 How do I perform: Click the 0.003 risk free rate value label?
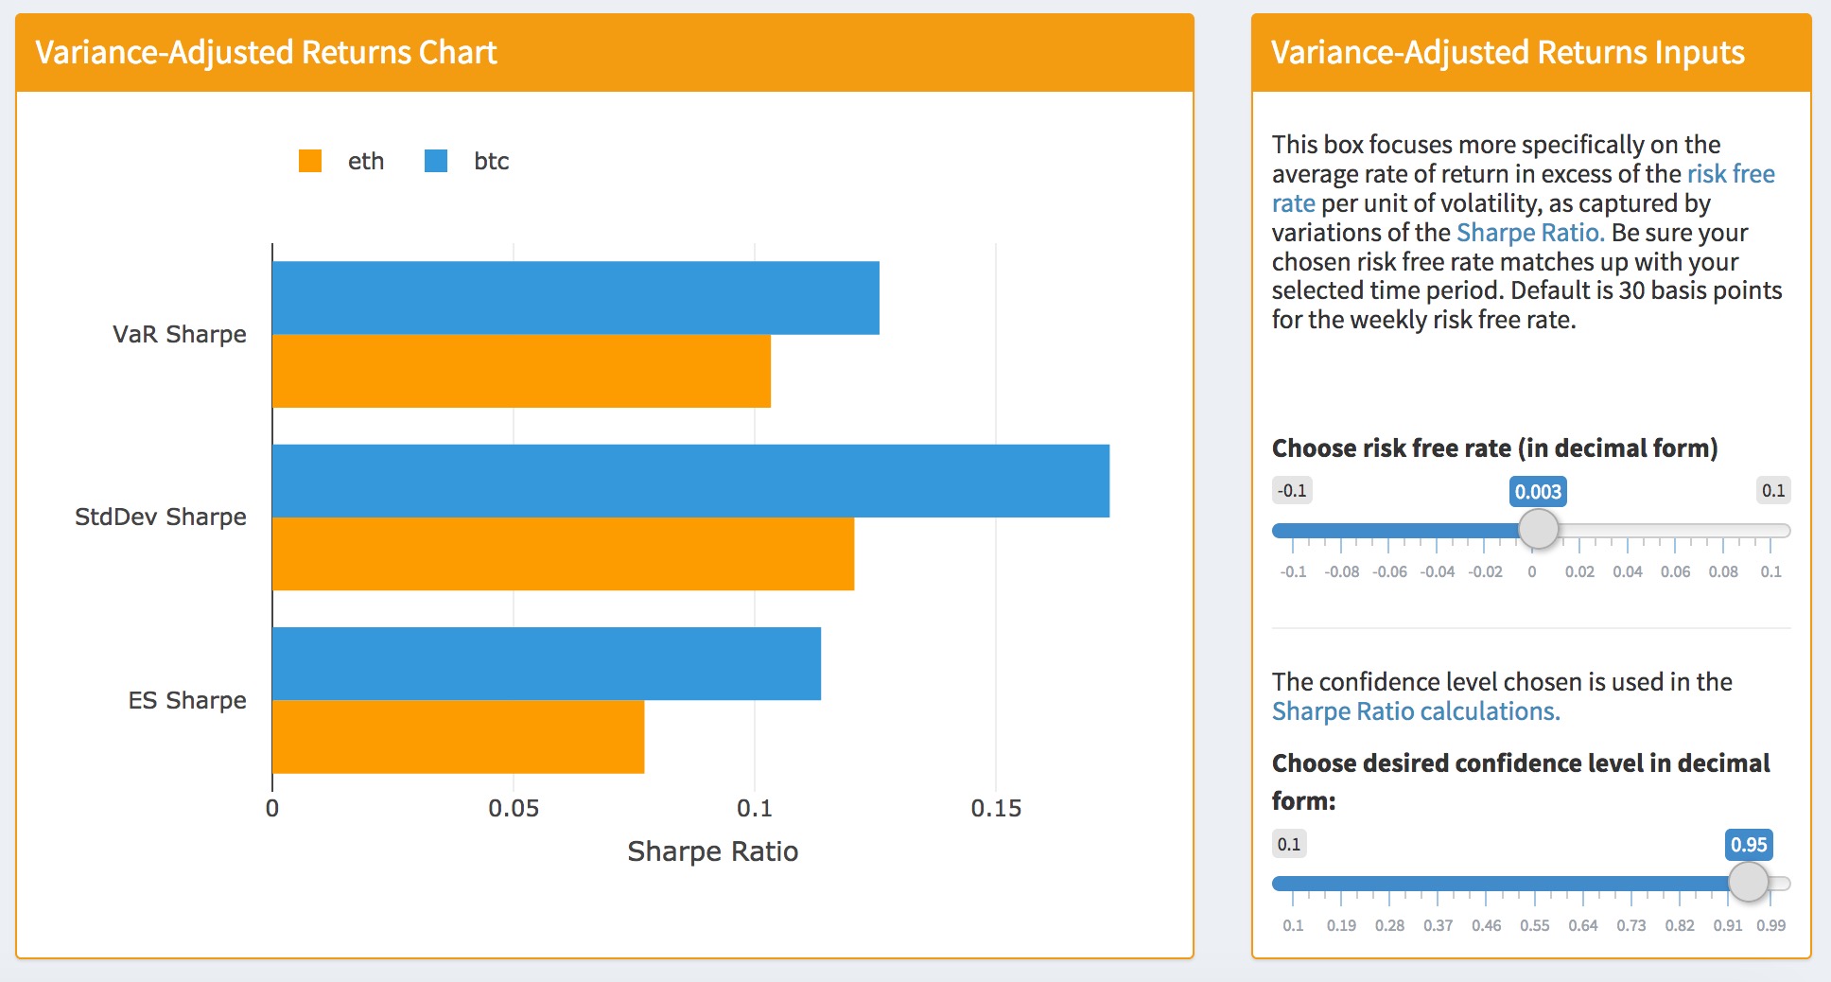[1538, 491]
